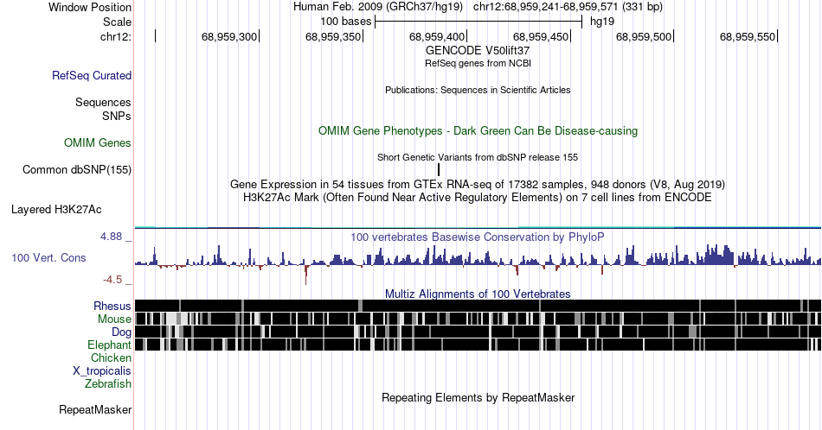Open the X_tropicalis alignment row label

tap(102, 371)
